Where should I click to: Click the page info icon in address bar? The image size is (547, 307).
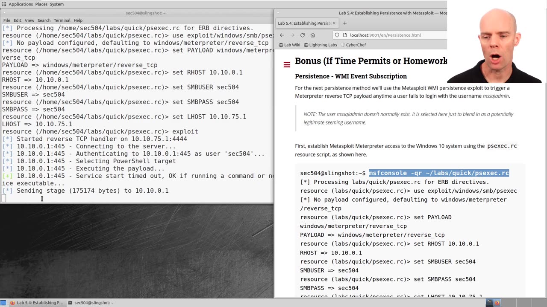point(345,35)
